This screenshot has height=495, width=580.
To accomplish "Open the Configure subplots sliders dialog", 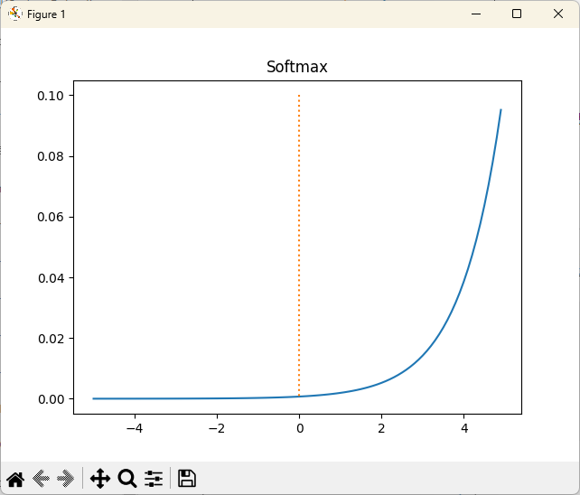I will [154, 479].
